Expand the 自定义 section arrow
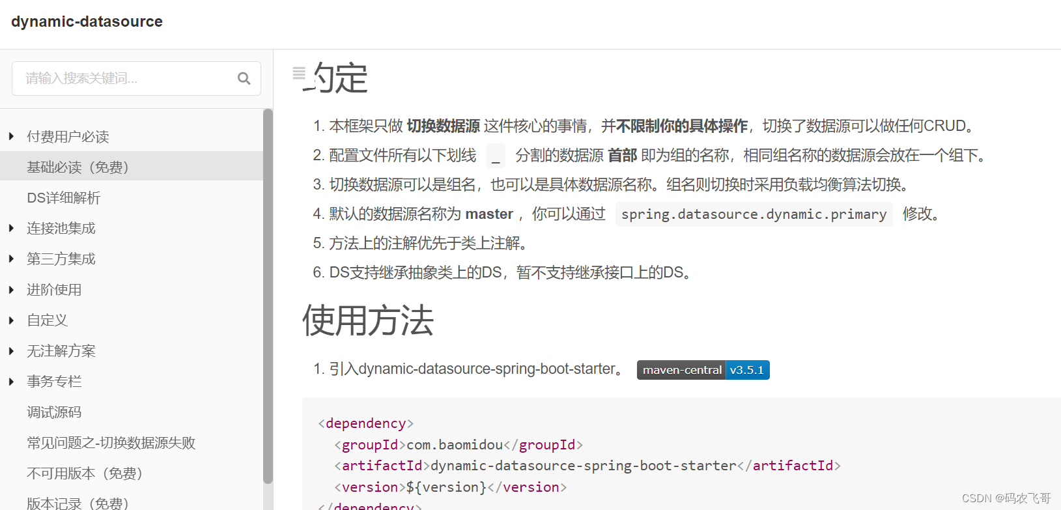 [x=11, y=320]
